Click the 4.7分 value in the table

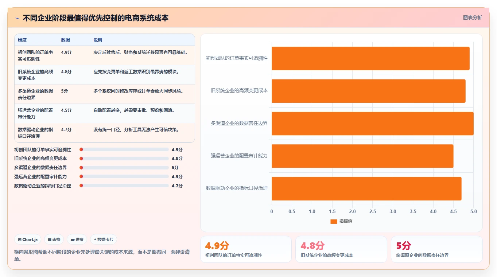pos(66,130)
